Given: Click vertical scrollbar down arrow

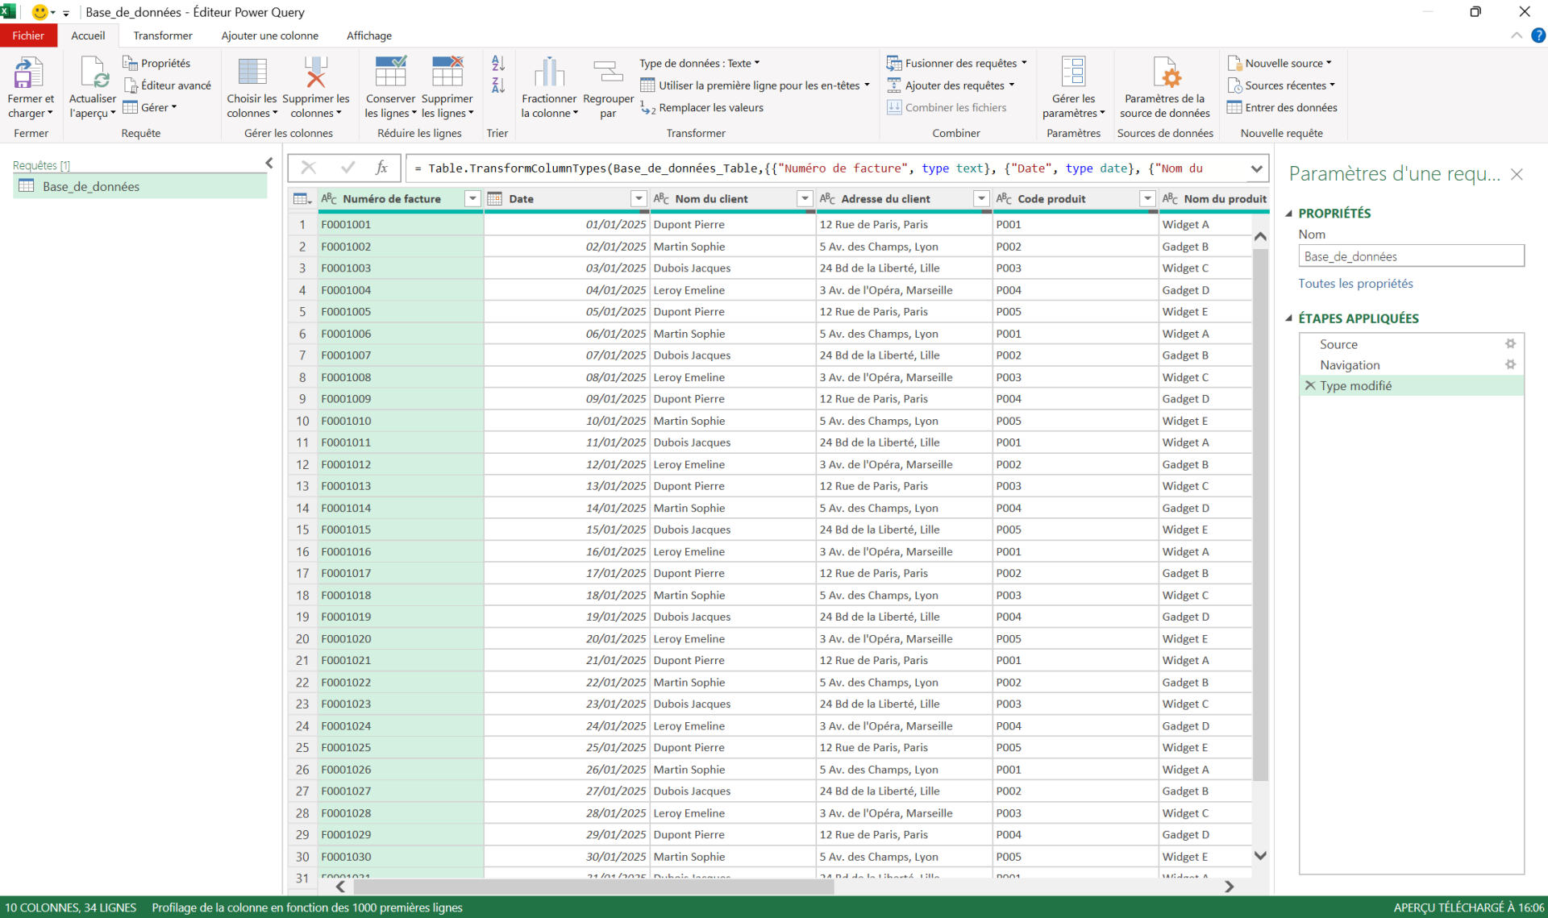Looking at the screenshot, I should (x=1260, y=856).
